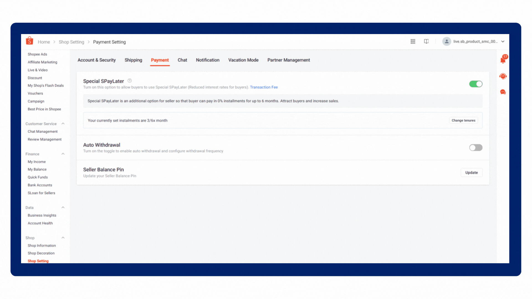
Task: Collapse the Data sidebar section
Action: coord(63,207)
